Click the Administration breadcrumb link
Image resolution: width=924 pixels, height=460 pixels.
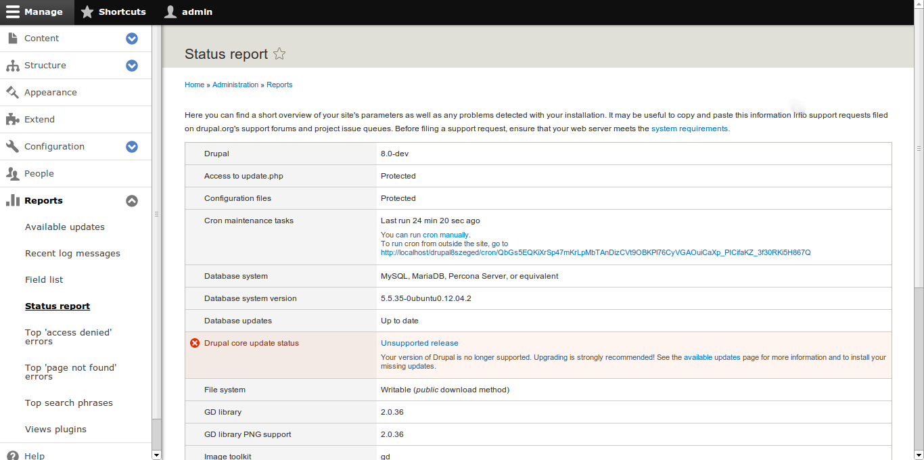[235, 85]
